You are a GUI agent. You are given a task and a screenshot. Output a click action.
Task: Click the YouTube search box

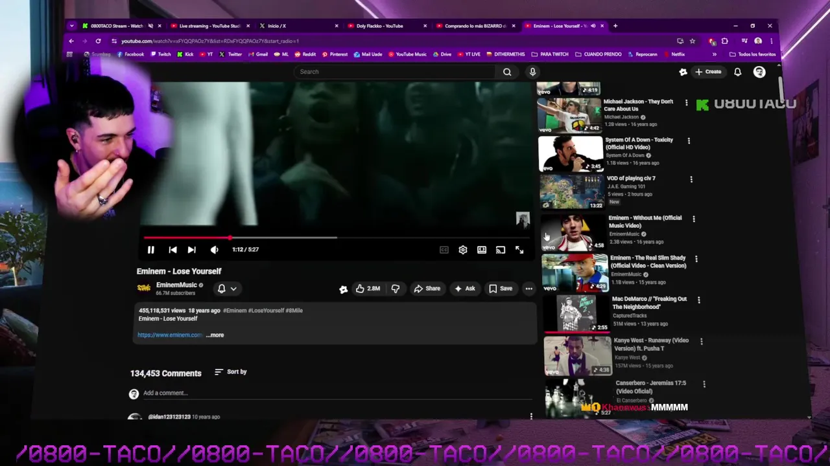tap(396, 72)
